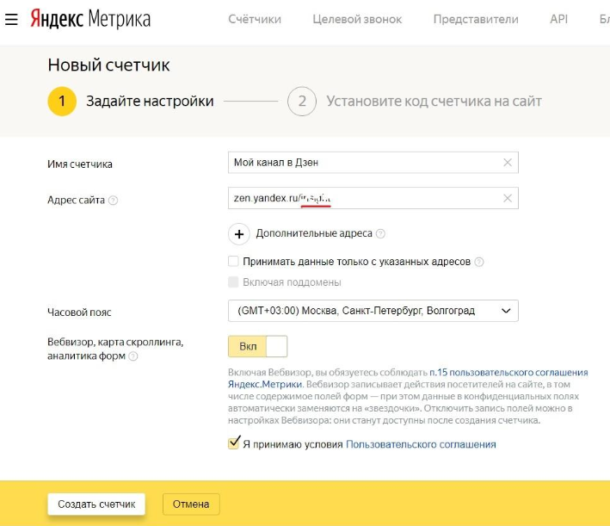Focus the Имя счетчика input field
Image resolution: width=610 pixels, height=526 pixels.
pos(373,163)
